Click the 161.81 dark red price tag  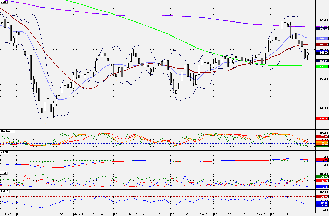(322, 45)
